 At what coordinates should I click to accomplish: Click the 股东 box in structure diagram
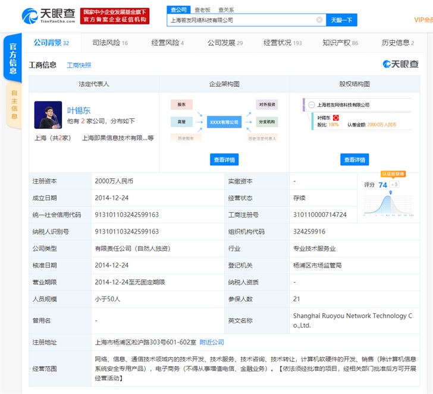(x=181, y=105)
